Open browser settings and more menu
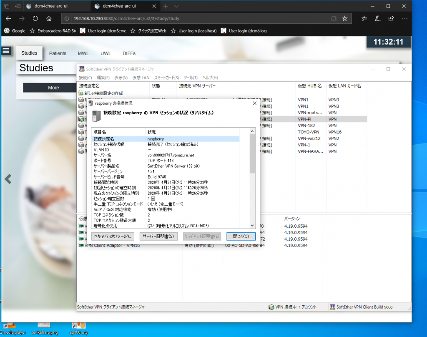 (x=404, y=18)
